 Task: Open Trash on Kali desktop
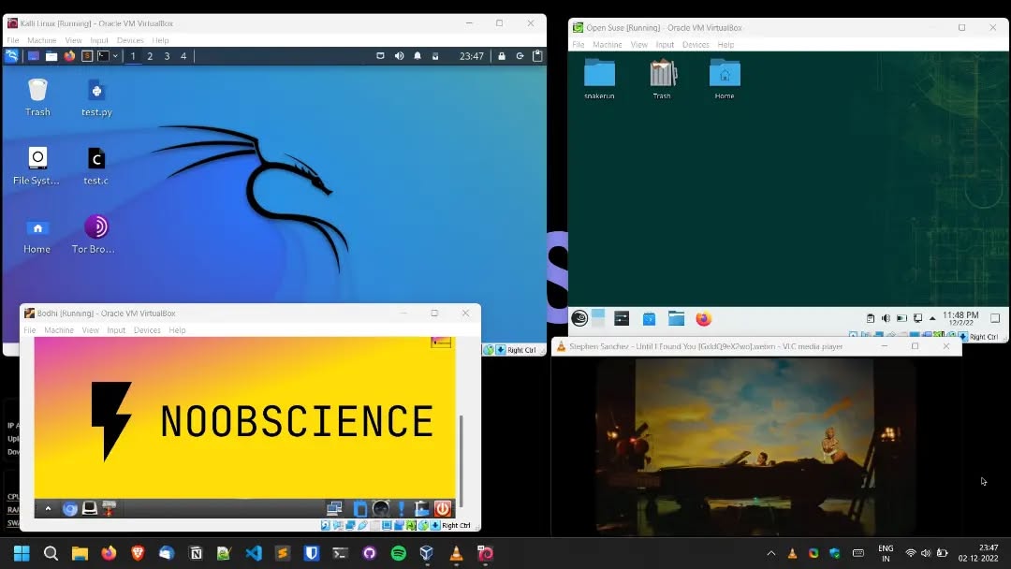(37, 97)
